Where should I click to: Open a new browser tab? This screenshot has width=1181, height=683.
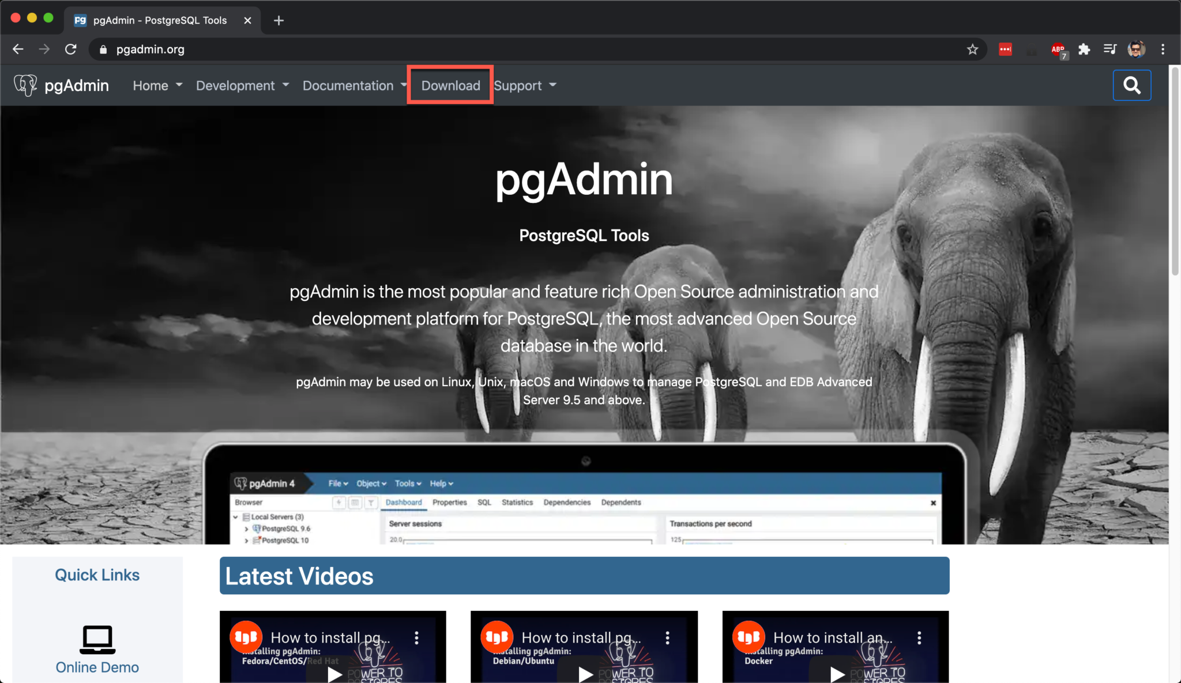tap(279, 20)
